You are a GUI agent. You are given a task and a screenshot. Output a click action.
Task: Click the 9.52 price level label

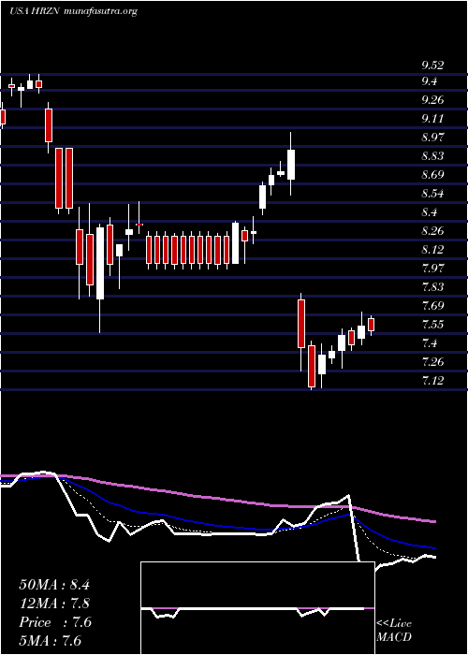point(432,65)
